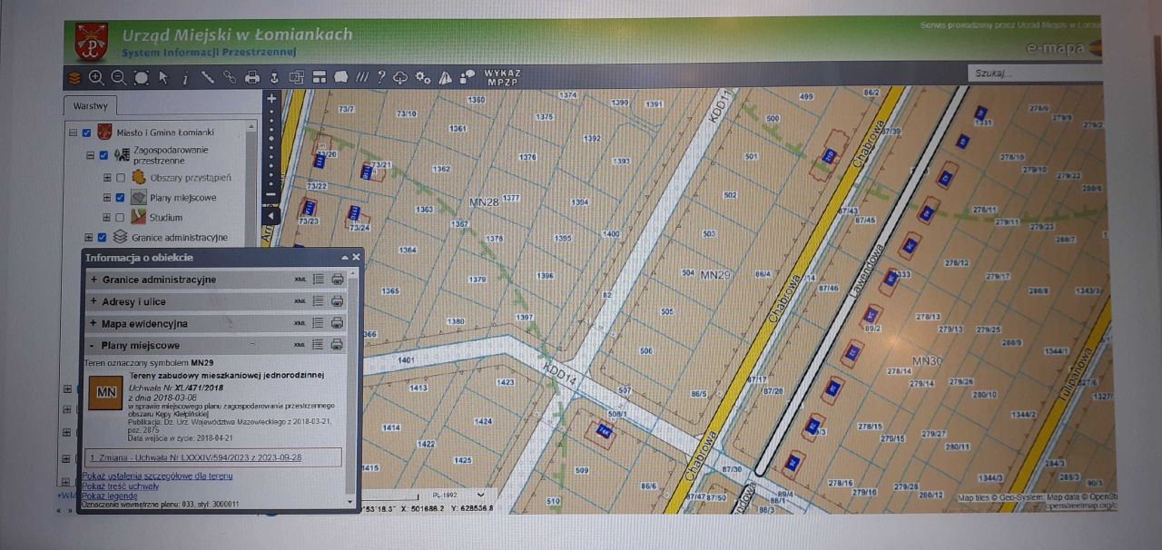Expand the Studium tree node

pyautogui.click(x=107, y=218)
